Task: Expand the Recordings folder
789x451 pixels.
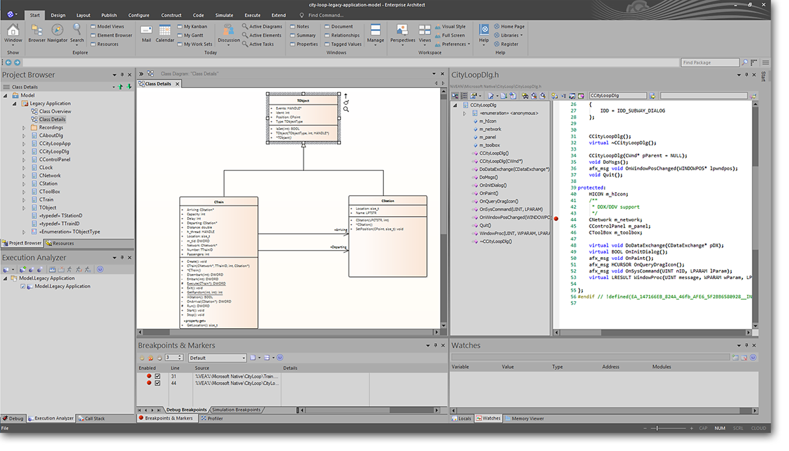Action: coord(24,128)
